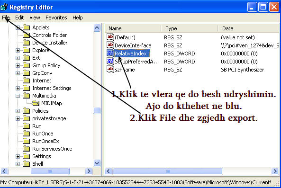Click the values pane scroll right arrow
The image size is (281, 188).
click(275, 171)
